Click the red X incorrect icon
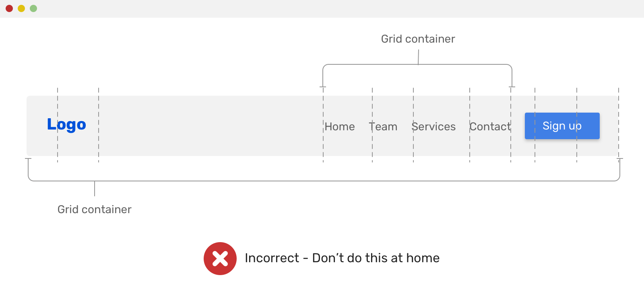The height and width of the screenshot is (292, 644). pyautogui.click(x=220, y=259)
